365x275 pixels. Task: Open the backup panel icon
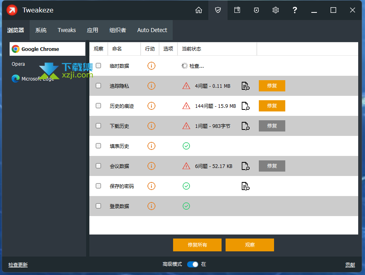click(237, 10)
